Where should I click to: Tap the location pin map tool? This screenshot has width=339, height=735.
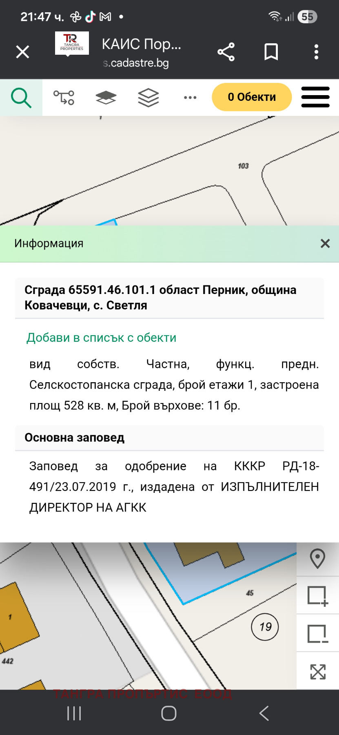[317, 559]
